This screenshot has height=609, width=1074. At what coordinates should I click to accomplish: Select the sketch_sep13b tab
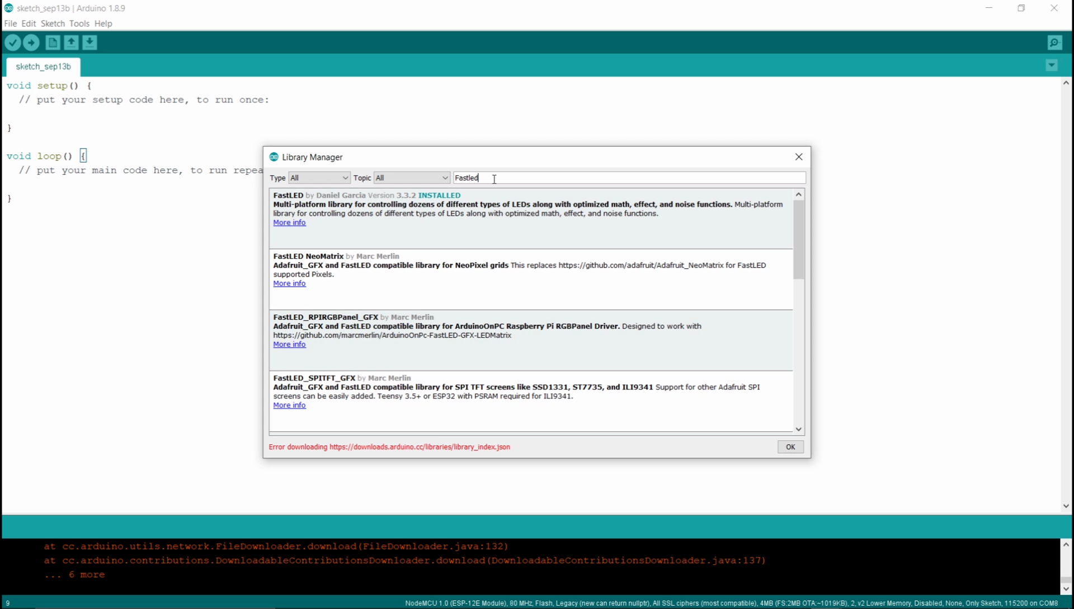pyautogui.click(x=44, y=66)
